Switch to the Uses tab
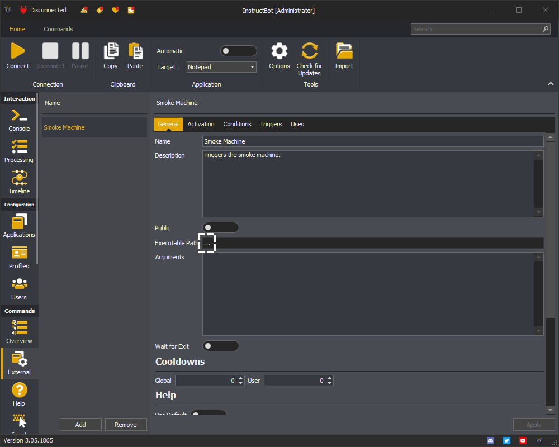 [x=297, y=125]
